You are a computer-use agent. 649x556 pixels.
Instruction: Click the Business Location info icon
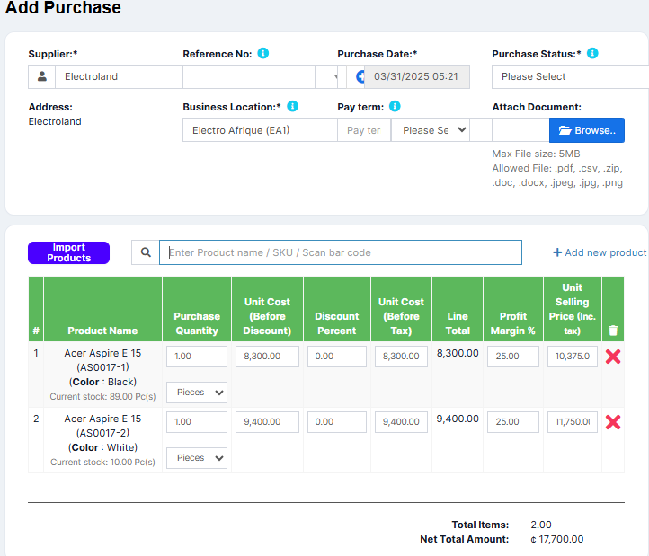point(293,106)
